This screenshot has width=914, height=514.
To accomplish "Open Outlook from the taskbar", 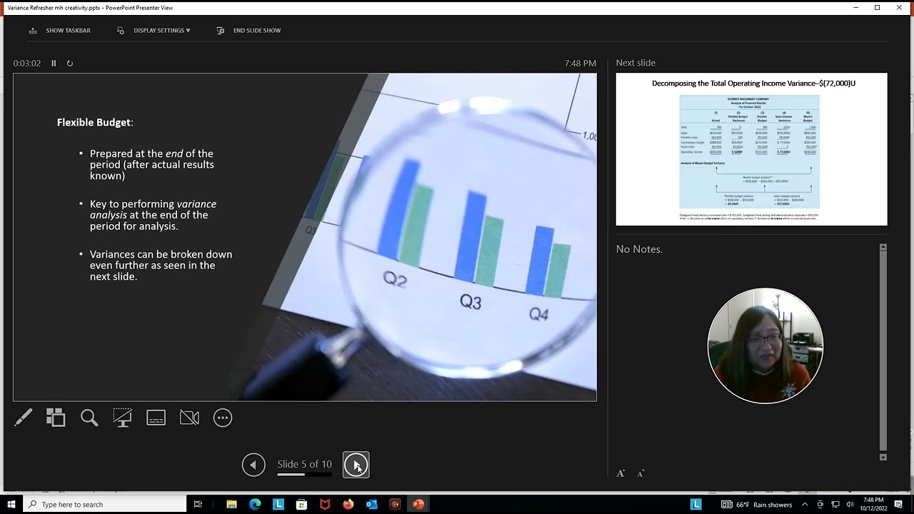I will click(x=371, y=505).
